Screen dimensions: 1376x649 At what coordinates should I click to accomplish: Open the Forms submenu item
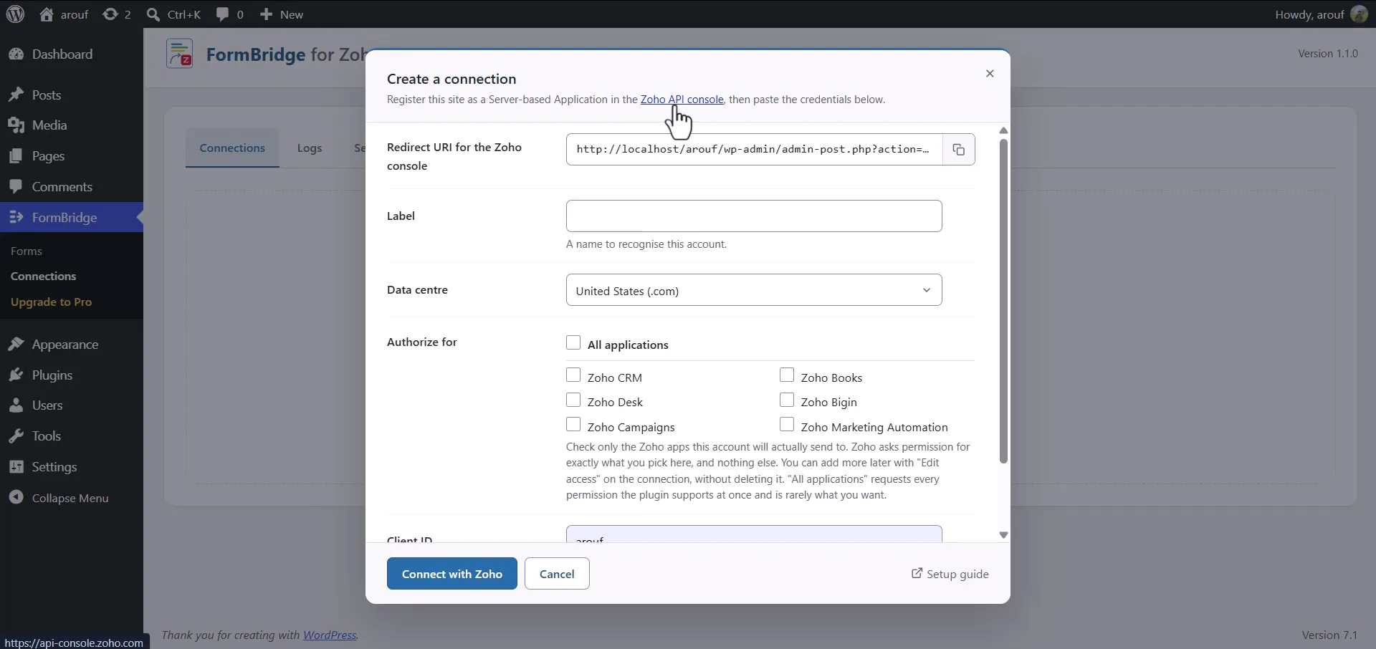pyautogui.click(x=27, y=251)
